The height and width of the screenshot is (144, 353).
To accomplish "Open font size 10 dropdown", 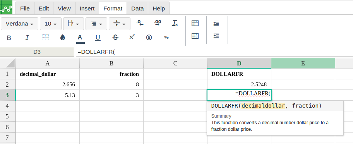I will (51, 24).
